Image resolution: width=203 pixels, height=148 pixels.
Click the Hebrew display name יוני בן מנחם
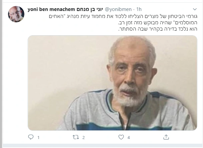90,9
